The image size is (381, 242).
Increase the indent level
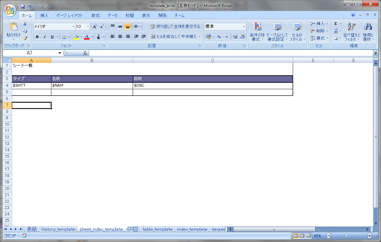[x=143, y=36]
